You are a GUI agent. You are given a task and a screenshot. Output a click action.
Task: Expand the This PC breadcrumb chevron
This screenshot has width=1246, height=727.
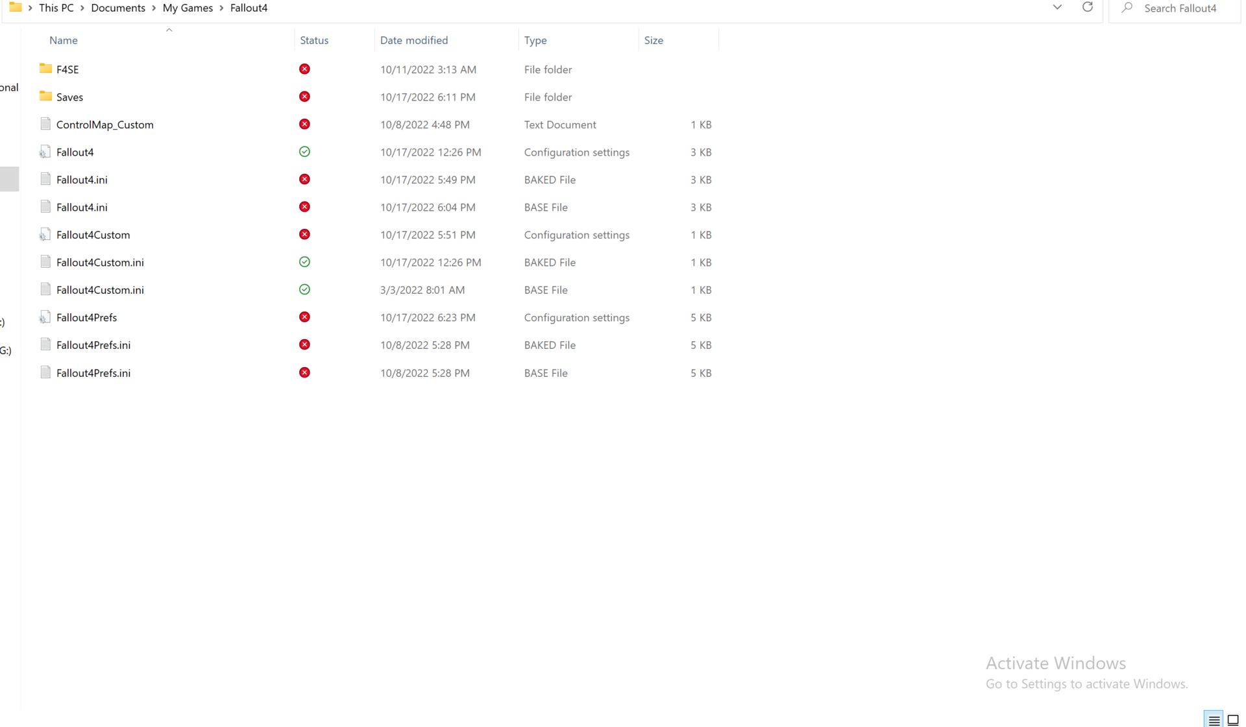[82, 8]
